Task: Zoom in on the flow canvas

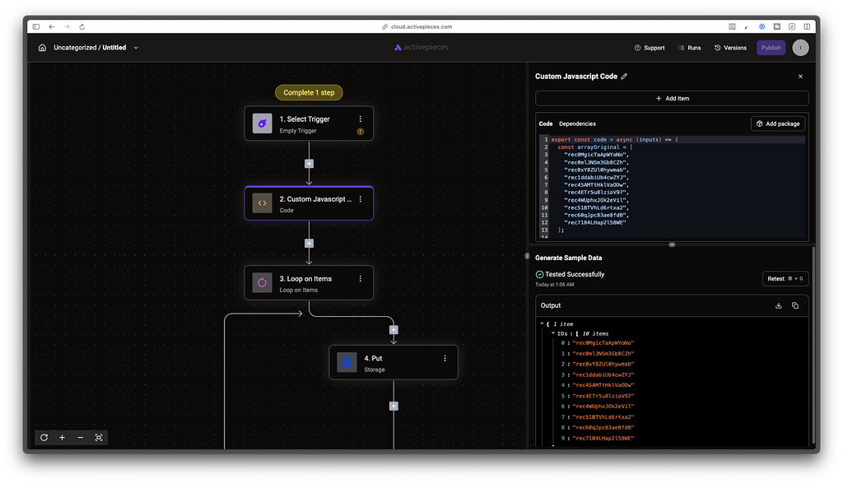Action: pyautogui.click(x=62, y=437)
